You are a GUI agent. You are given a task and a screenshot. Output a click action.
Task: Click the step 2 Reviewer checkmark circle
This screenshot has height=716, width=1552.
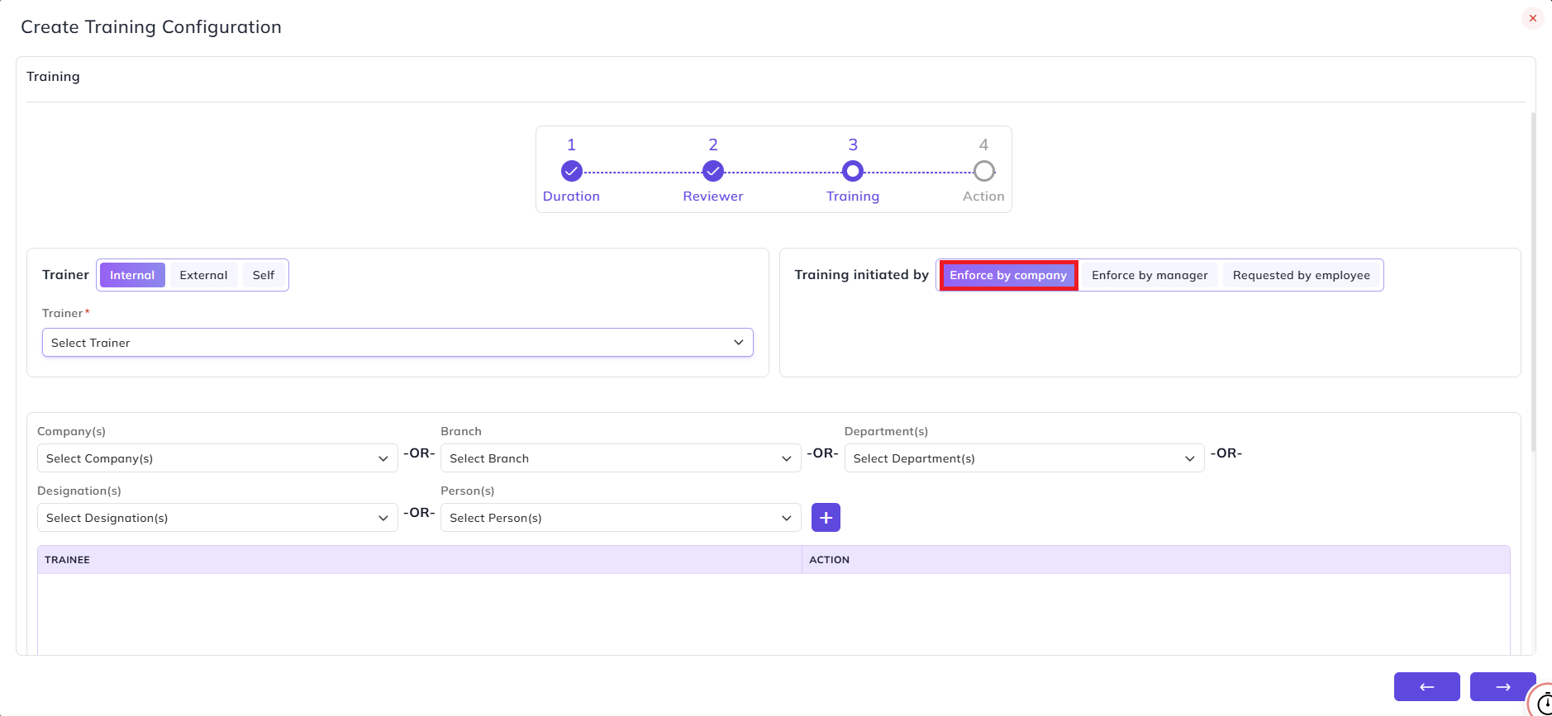click(713, 171)
